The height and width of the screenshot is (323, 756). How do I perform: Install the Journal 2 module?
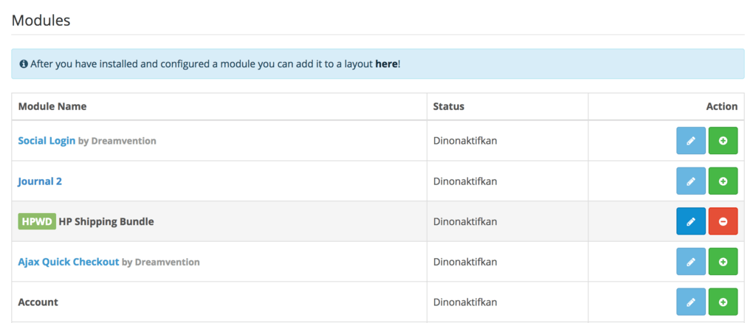(723, 181)
